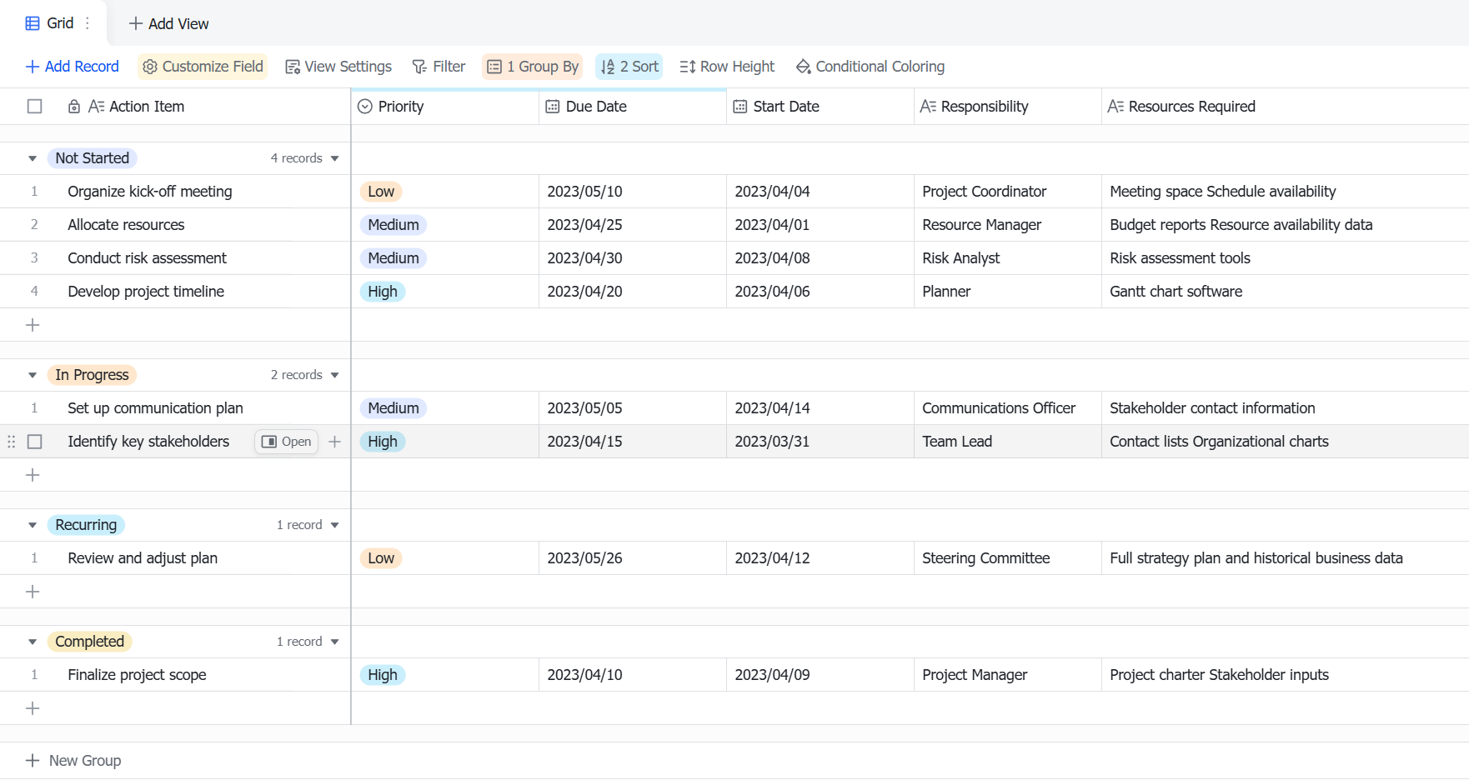This screenshot has width=1469, height=780.
Task: Click the High priority tag for Develop project timeline
Action: tap(383, 292)
